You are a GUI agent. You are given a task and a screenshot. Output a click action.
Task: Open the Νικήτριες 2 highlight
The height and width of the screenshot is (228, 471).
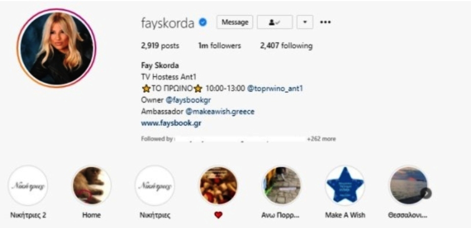28,185
